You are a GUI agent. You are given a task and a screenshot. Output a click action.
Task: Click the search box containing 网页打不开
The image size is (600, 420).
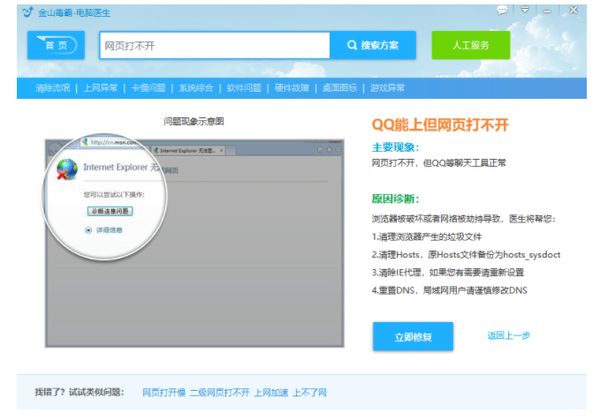214,45
